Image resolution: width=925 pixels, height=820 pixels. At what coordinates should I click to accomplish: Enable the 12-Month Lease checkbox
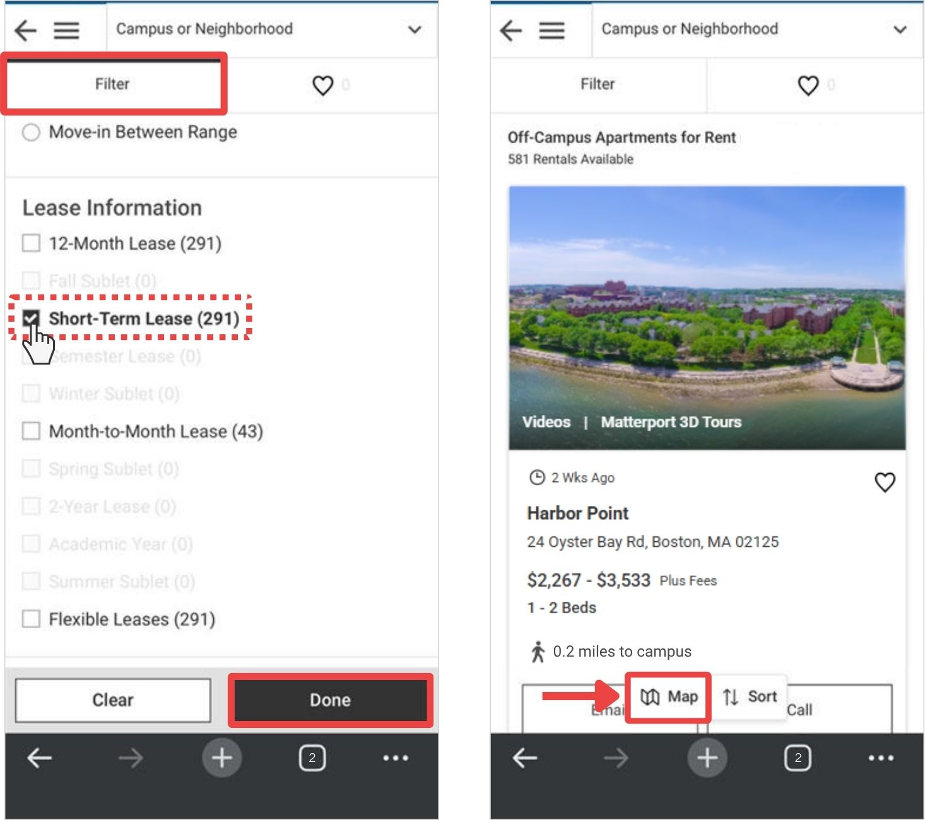pyautogui.click(x=31, y=243)
